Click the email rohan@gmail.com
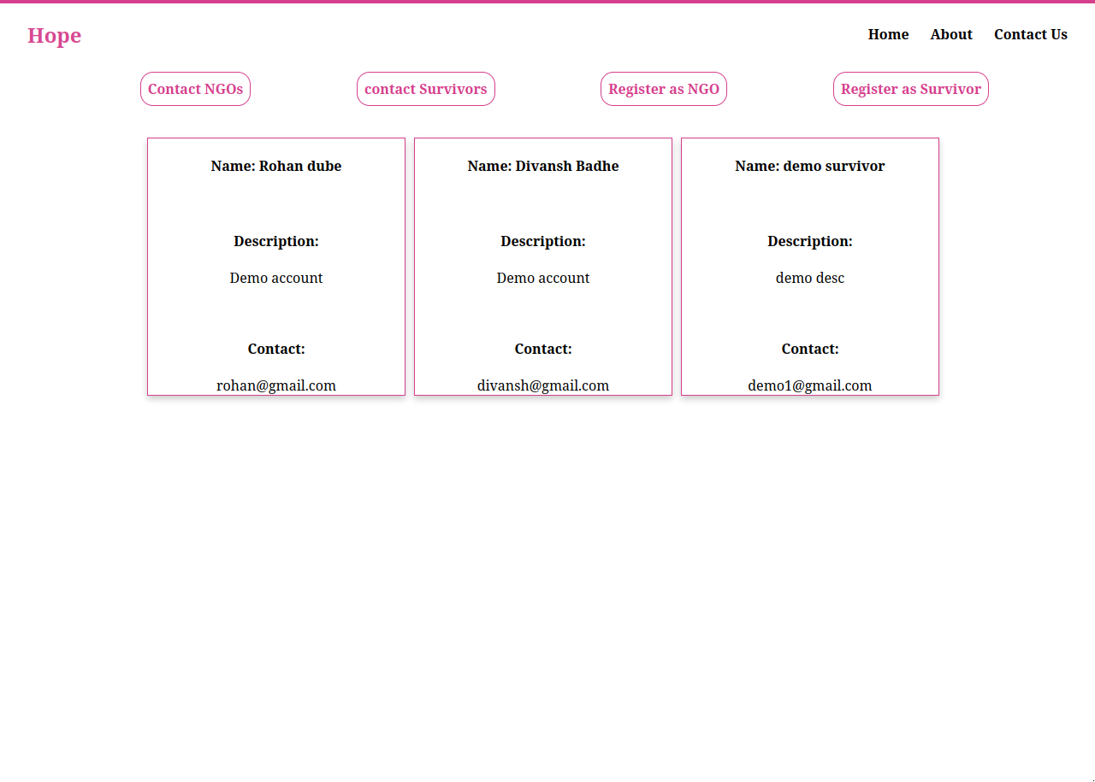This screenshot has width=1095, height=782. (276, 385)
